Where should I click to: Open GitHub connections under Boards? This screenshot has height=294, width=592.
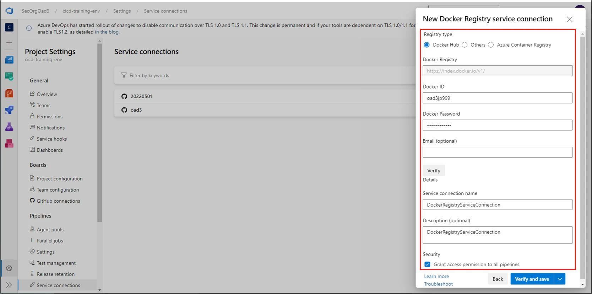(59, 201)
